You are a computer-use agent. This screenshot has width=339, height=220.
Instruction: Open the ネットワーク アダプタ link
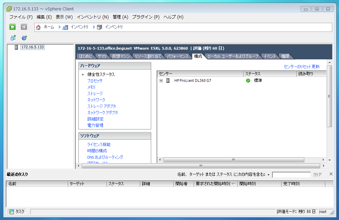(x=103, y=112)
